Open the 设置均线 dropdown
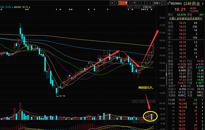This screenshot has height=130, width=205. 148,7
